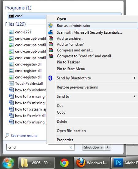Click the Shut down button
The height and width of the screenshot is (169, 138).
tap(93, 147)
